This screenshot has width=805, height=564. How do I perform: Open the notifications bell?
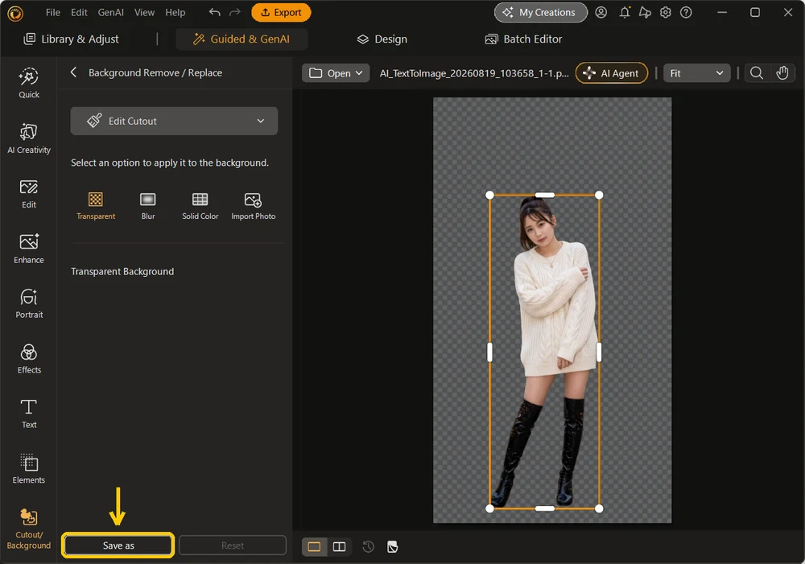(625, 12)
